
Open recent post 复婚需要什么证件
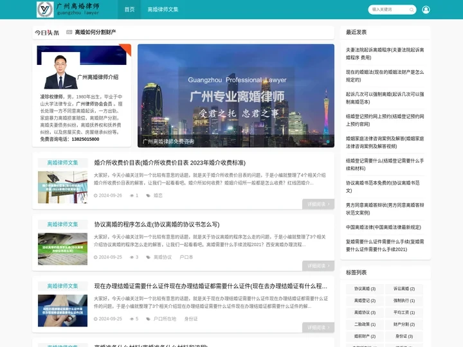point(385,245)
